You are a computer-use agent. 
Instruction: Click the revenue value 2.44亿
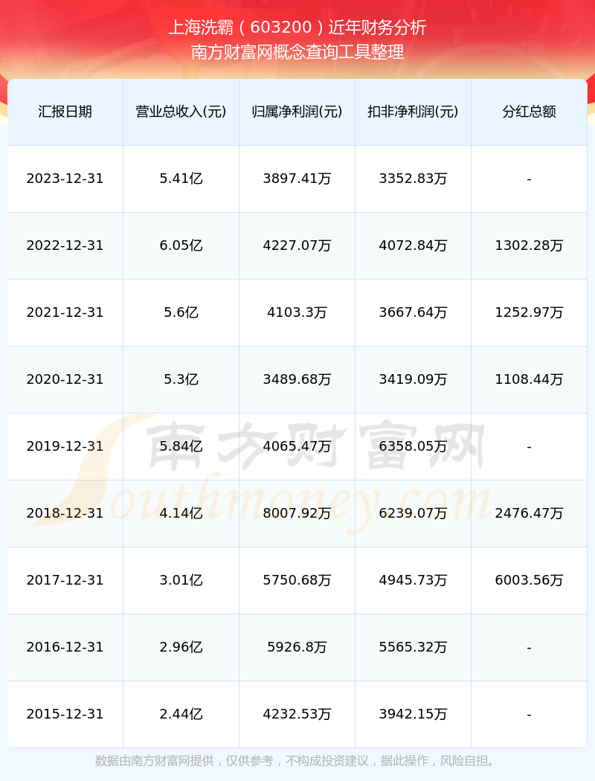tap(181, 714)
